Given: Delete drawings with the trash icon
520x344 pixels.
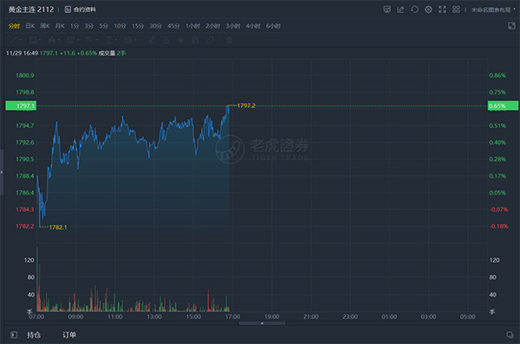Looking at the screenshot, I should 229,41.
